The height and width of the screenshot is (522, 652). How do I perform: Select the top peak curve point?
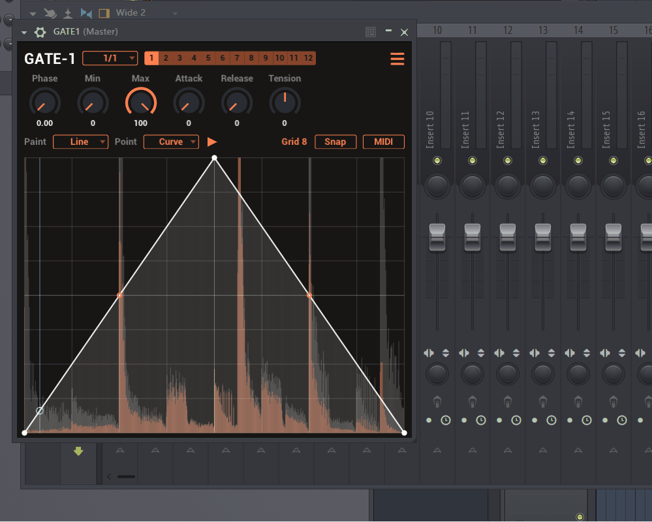click(214, 158)
